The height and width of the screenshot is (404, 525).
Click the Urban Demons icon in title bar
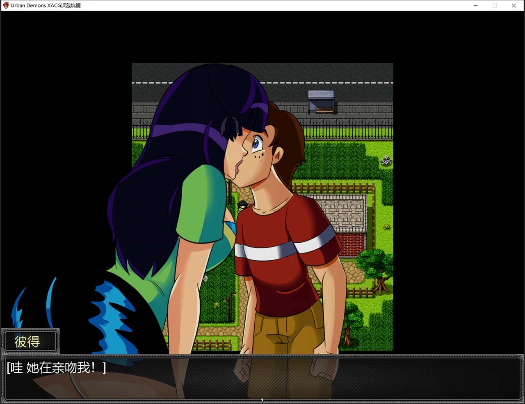tap(6, 5)
